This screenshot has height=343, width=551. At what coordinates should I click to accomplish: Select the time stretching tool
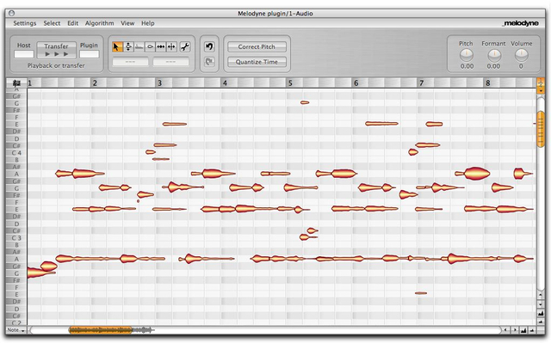(x=161, y=46)
